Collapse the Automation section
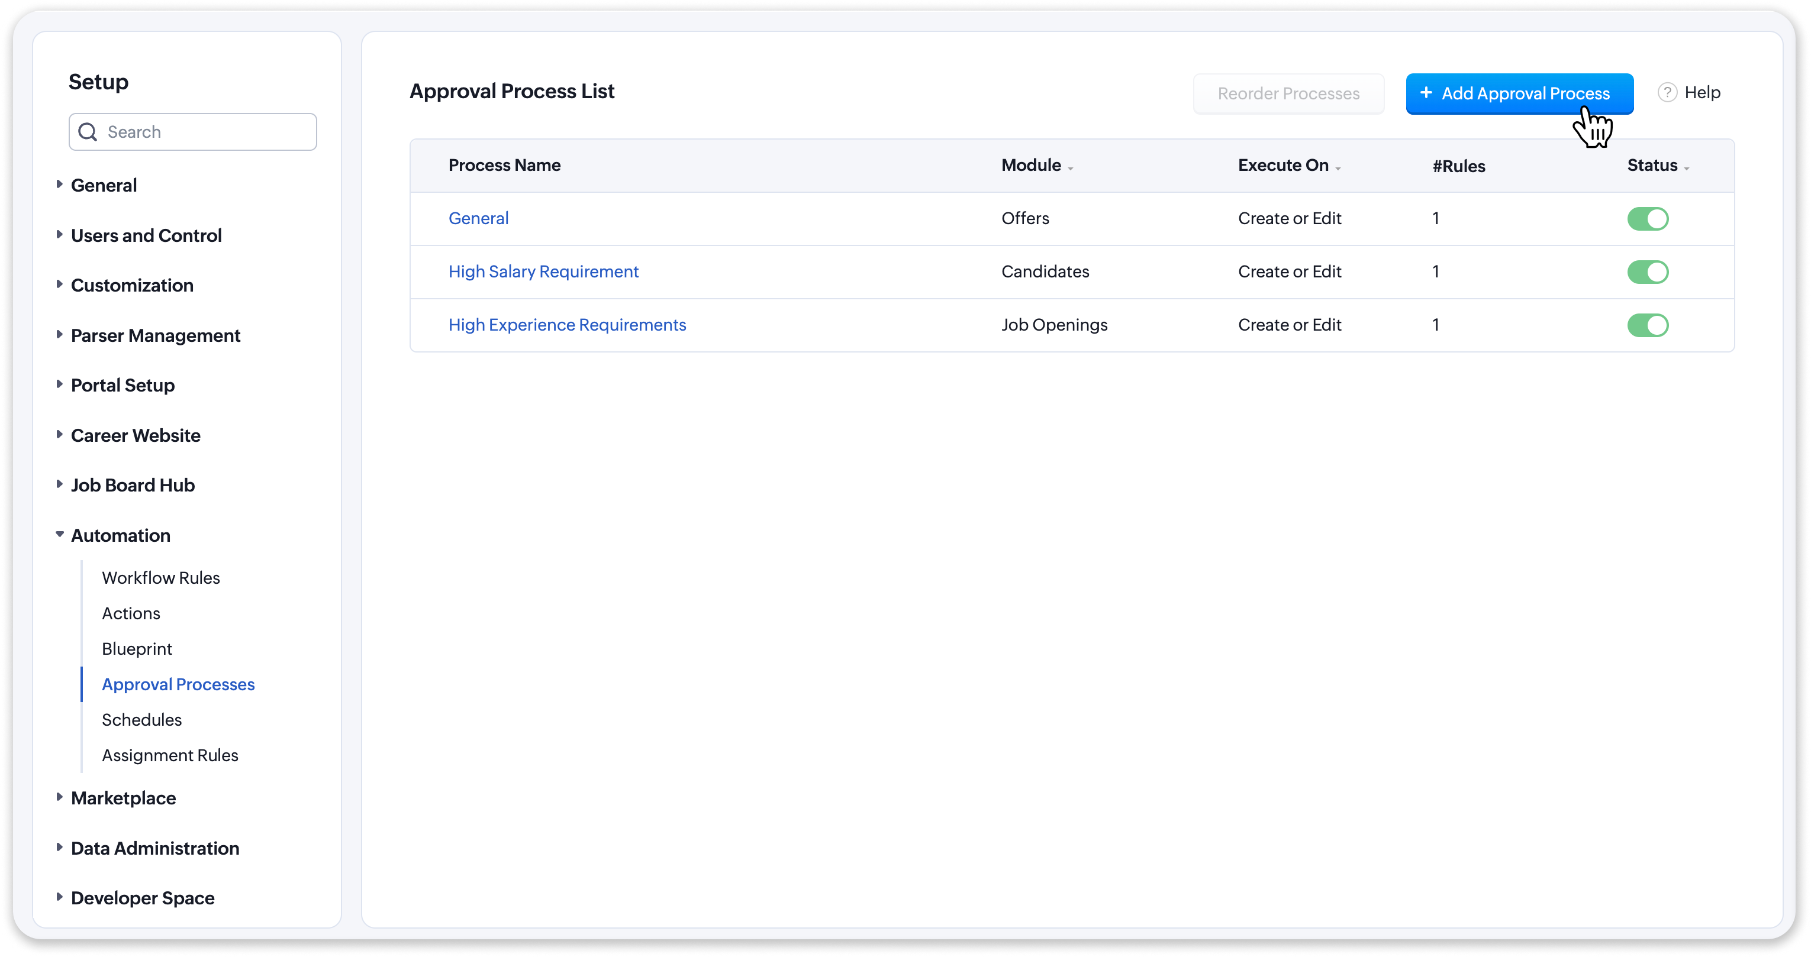The image size is (1811, 957). [60, 535]
